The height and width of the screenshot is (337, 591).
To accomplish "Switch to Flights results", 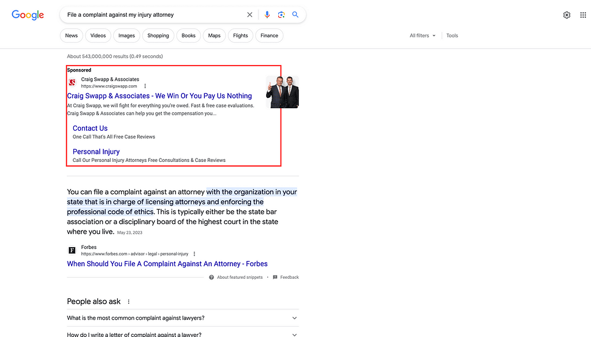I will [241, 35].
